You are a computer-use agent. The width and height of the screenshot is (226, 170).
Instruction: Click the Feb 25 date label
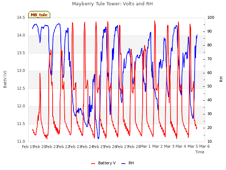(99, 147)
